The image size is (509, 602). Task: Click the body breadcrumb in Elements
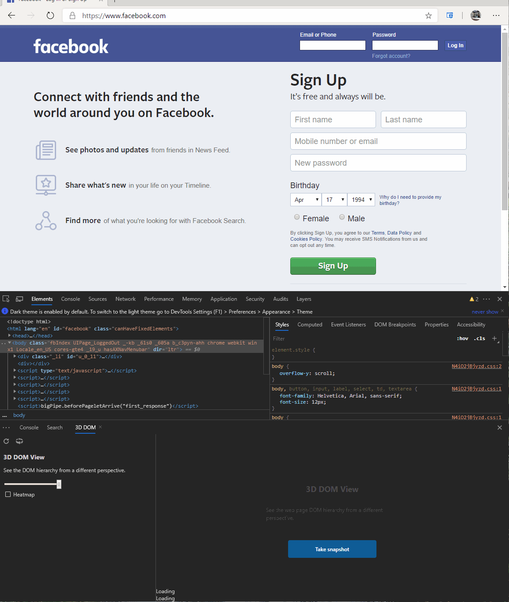(x=19, y=415)
